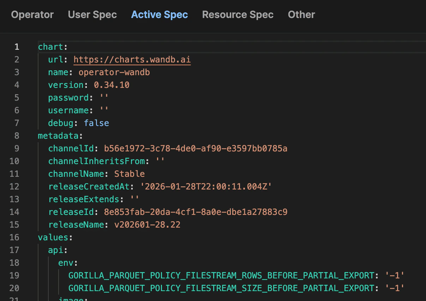The width and height of the screenshot is (426, 301).
Task: Open the https://charts.wandb.ai link
Action: tap(132, 60)
